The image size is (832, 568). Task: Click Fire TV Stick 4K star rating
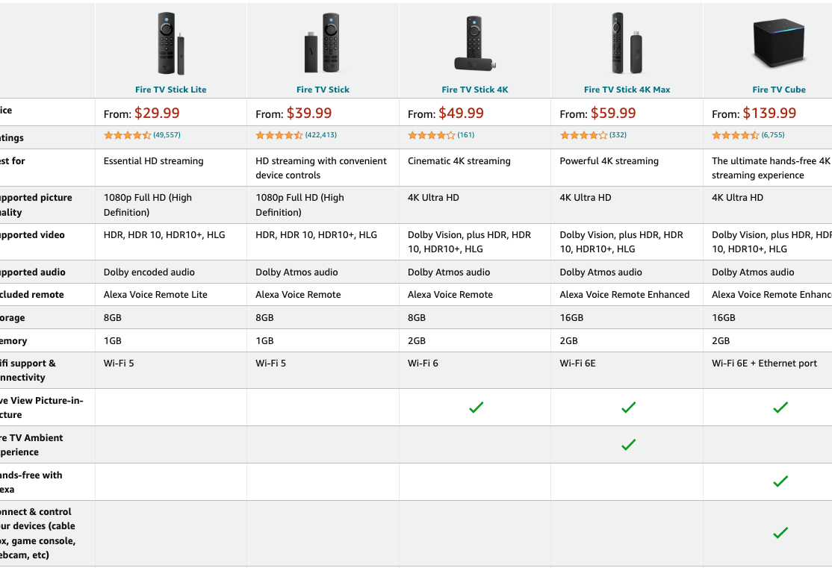(x=431, y=136)
